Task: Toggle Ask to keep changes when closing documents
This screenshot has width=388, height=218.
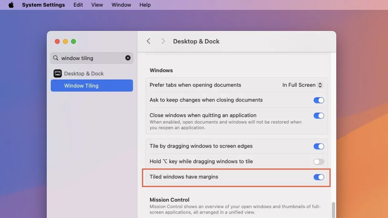Action: [319, 100]
